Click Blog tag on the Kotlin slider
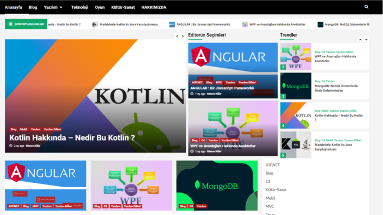The image size is (383, 215). click(x=14, y=129)
